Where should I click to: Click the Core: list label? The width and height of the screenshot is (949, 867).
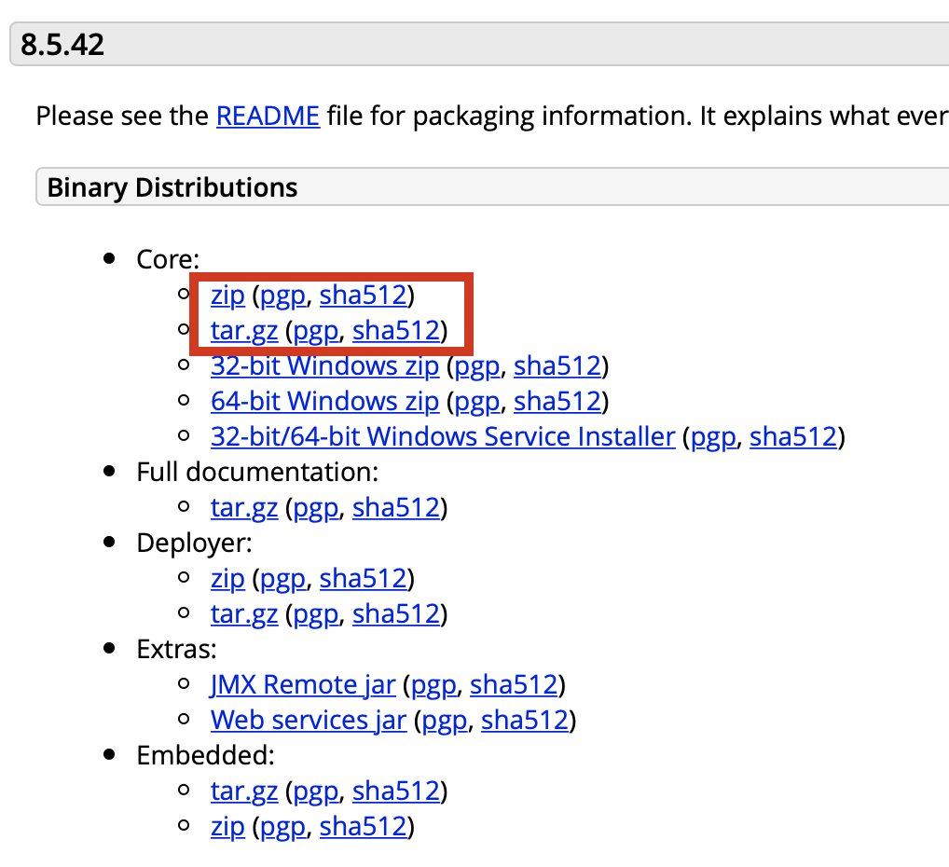pos(168,260)
